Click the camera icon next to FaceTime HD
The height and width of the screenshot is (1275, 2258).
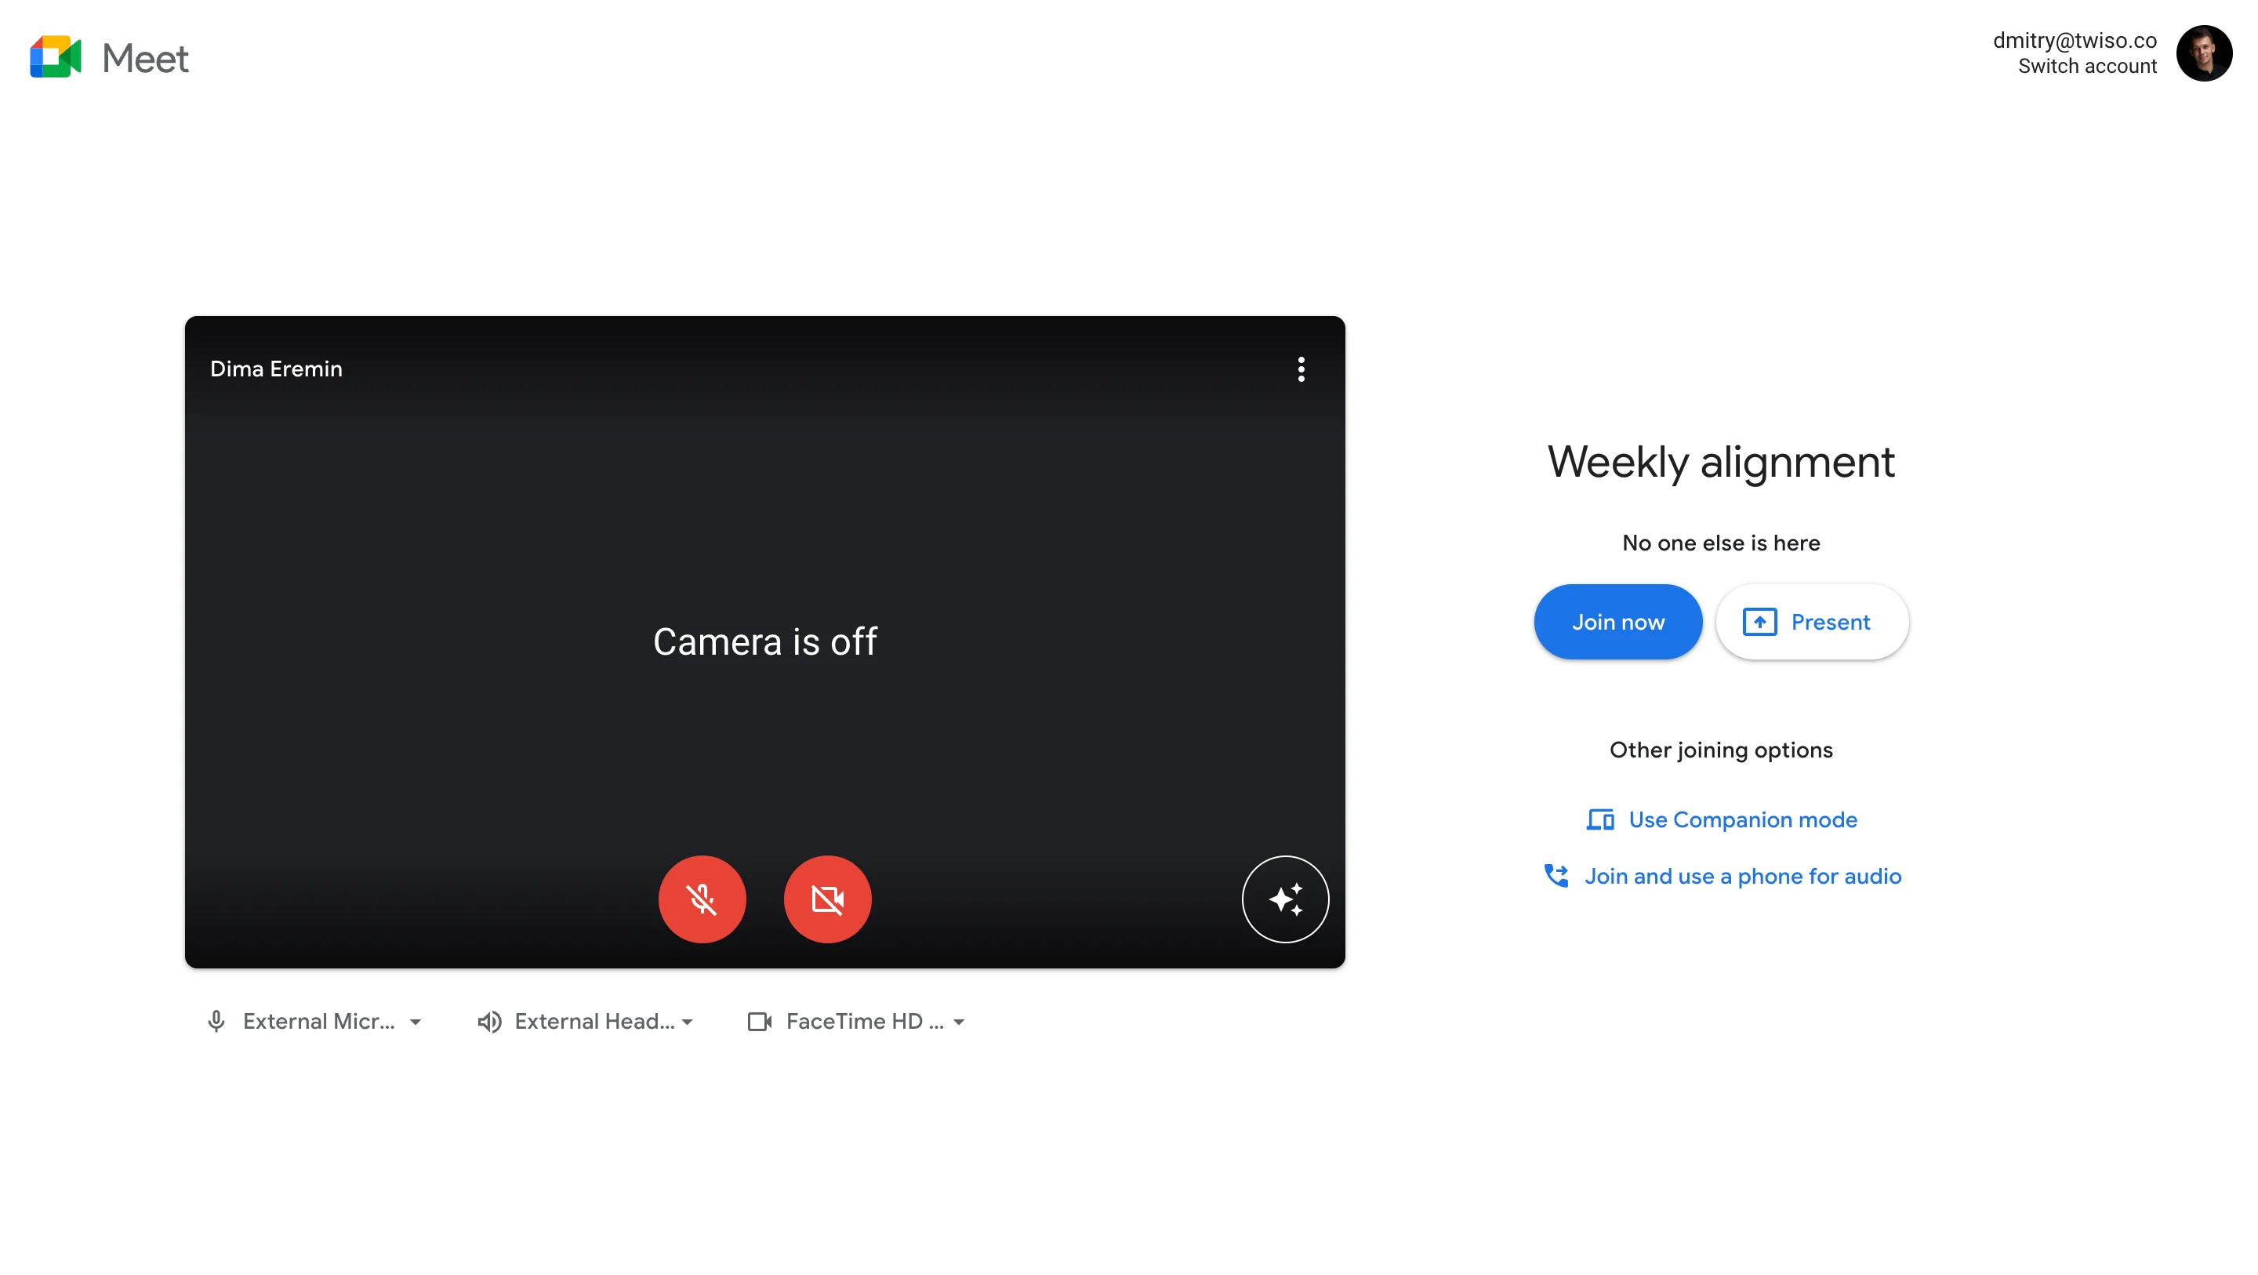tap(759, 1021)
